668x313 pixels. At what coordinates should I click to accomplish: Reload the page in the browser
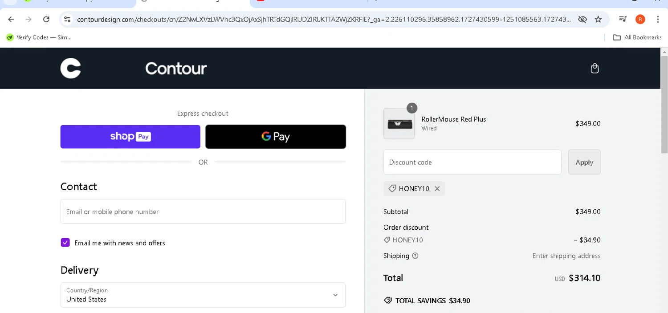46,19
